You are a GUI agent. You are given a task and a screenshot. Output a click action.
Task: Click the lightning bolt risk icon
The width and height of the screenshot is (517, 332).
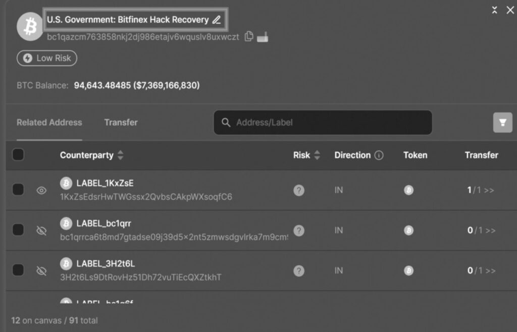point(28,59)
